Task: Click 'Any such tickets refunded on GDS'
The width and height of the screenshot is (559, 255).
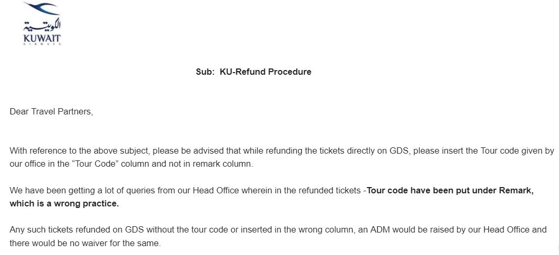Action: (74, 230)
